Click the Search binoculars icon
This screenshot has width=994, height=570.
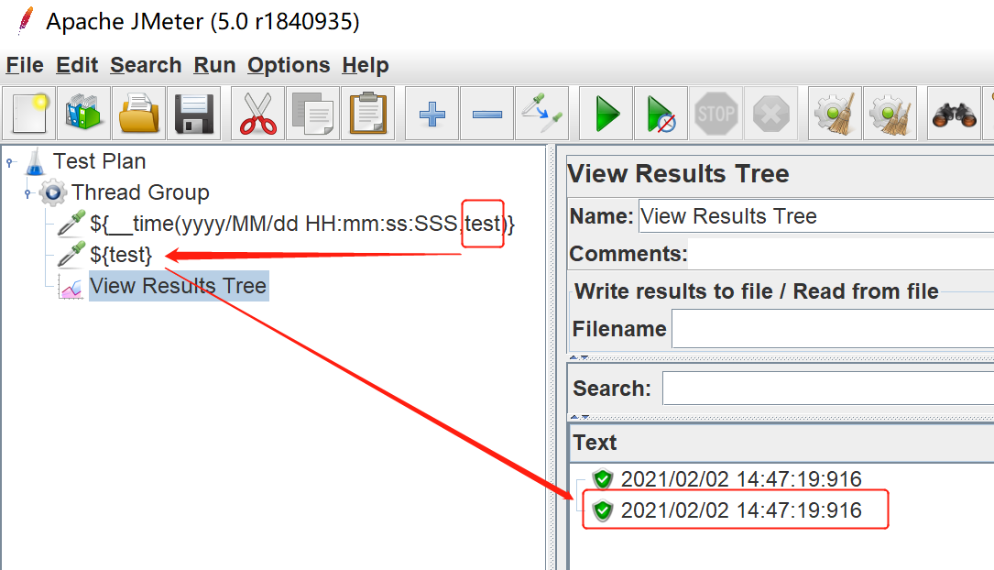point(954,114)
